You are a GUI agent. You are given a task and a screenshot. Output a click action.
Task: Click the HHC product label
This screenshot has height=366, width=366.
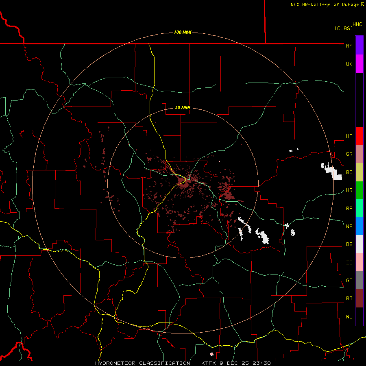pos(357,24)
